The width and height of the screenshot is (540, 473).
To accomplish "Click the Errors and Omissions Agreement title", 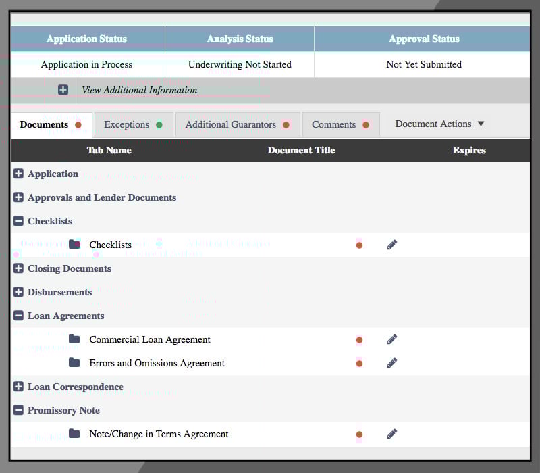I will point(157,363).
